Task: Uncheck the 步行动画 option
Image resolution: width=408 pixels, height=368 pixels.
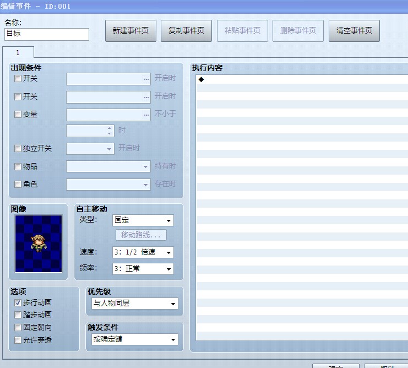Action: [x=18, y=302]
